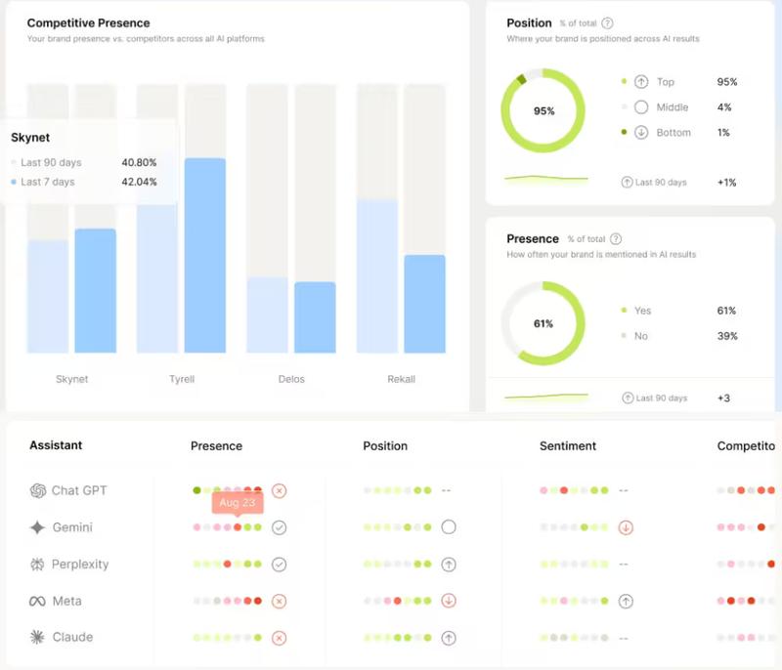Click the Position donut chart showing 95%
782x670 pixels.
[x=543, y=110]
